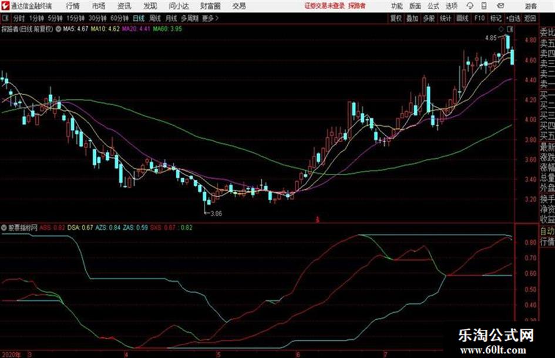Switch to 30分钟 period
This screenshot has height=358, width=555.
tap(97, 18)
